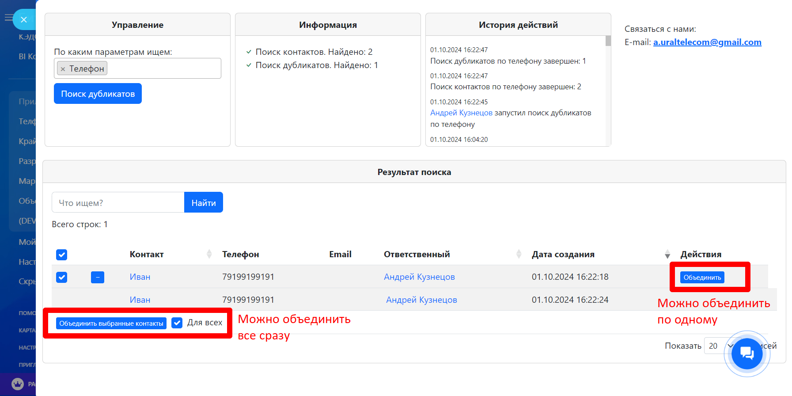Viewport: 792px width, 396px height.
Task: Click the Поиск дубликатов button
Action: pos(98,94)
